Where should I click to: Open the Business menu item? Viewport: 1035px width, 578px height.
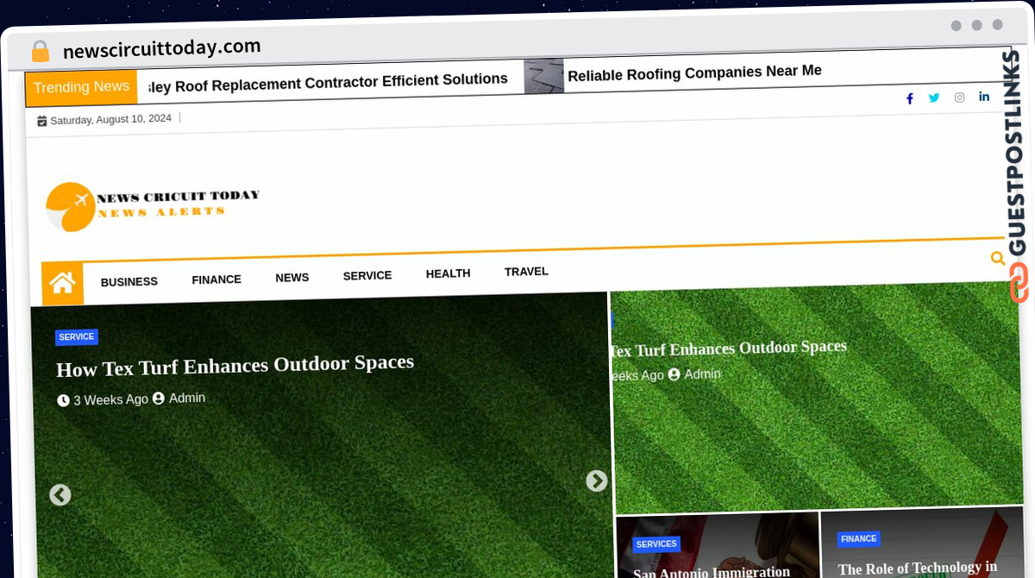[x=129, y=281]
